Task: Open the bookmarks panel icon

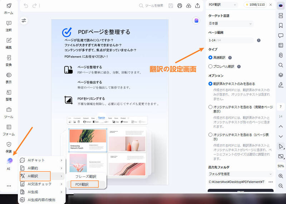Action: 281,25
